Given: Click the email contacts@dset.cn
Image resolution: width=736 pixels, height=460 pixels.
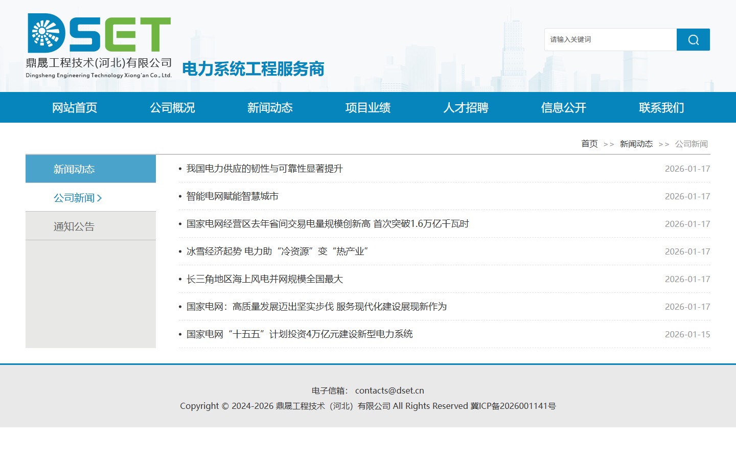Looking at the screenshot, I should coord(389,390).
